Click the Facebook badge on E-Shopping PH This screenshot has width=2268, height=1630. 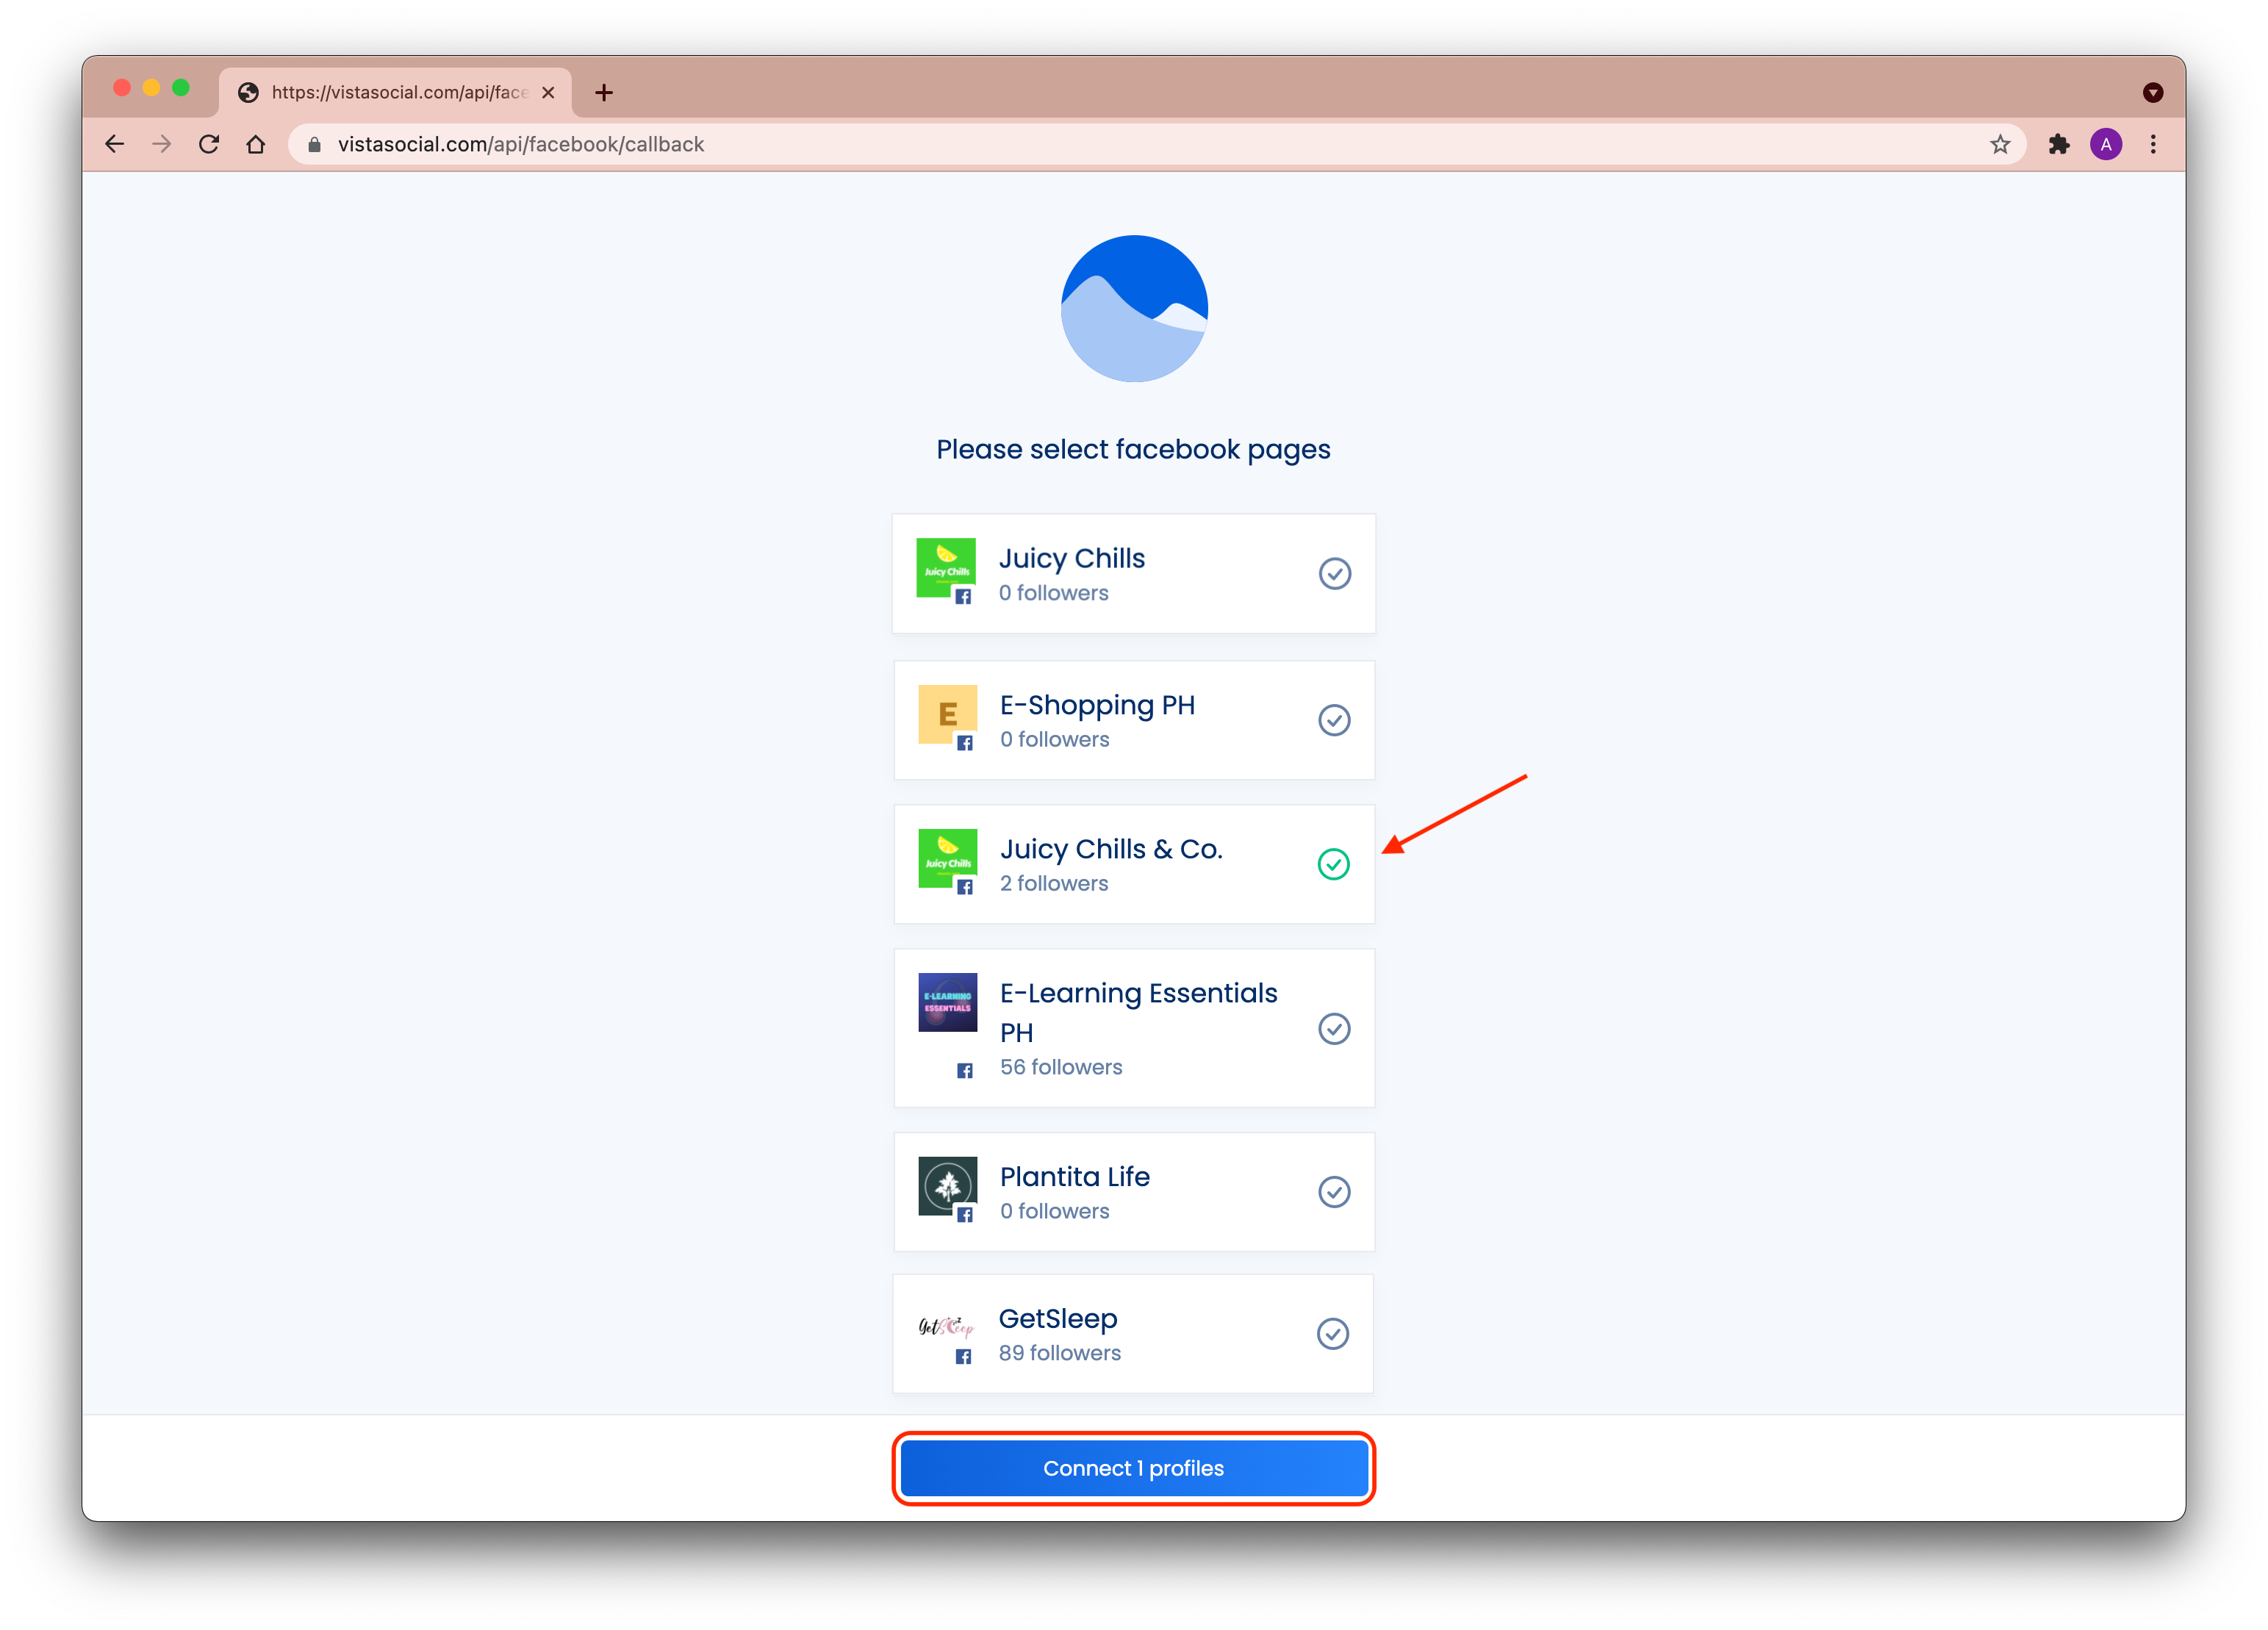click(964, 743)
